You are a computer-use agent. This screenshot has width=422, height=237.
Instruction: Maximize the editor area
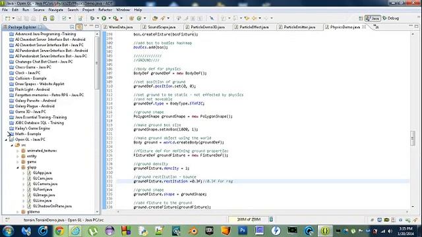point(416,26)
